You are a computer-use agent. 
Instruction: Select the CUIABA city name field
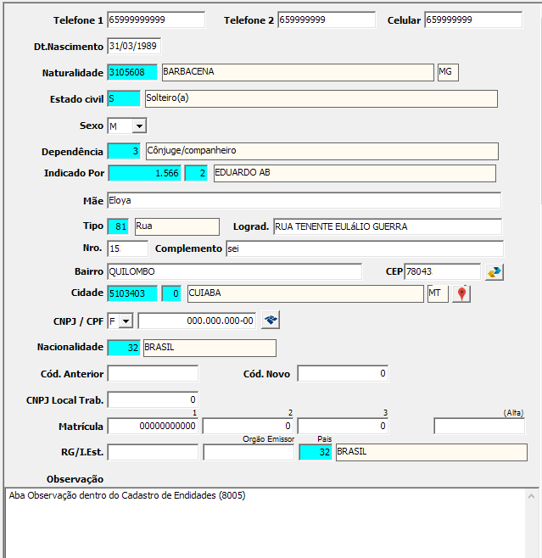(305, 293)
